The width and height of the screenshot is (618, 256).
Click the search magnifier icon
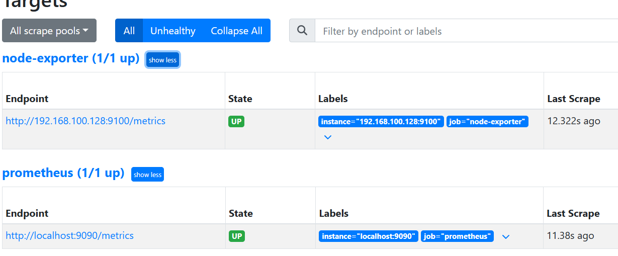pyautogui.click(x=302, y=31)
